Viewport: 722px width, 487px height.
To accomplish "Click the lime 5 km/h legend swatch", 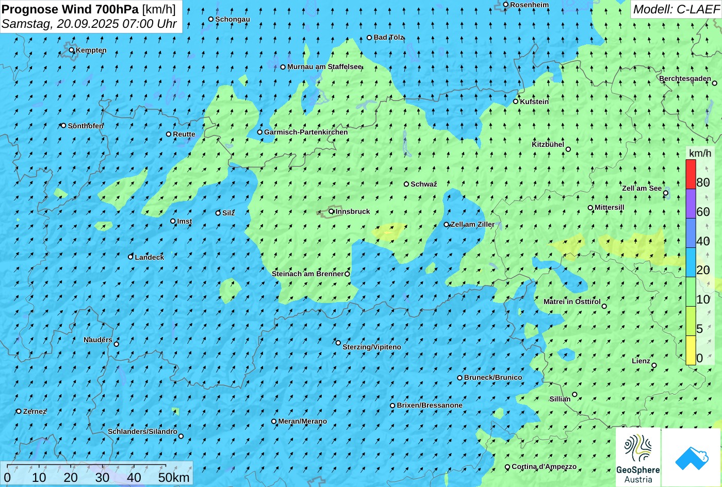I will click(x=691, y=322).
